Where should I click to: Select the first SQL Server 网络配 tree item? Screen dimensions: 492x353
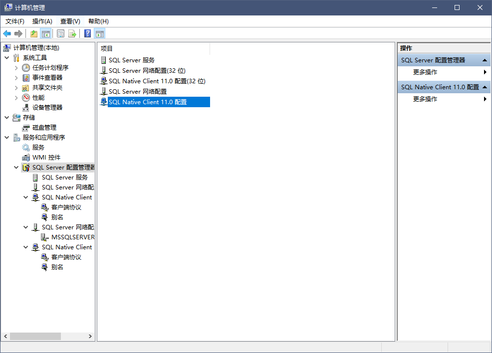[x=68, y=187]
